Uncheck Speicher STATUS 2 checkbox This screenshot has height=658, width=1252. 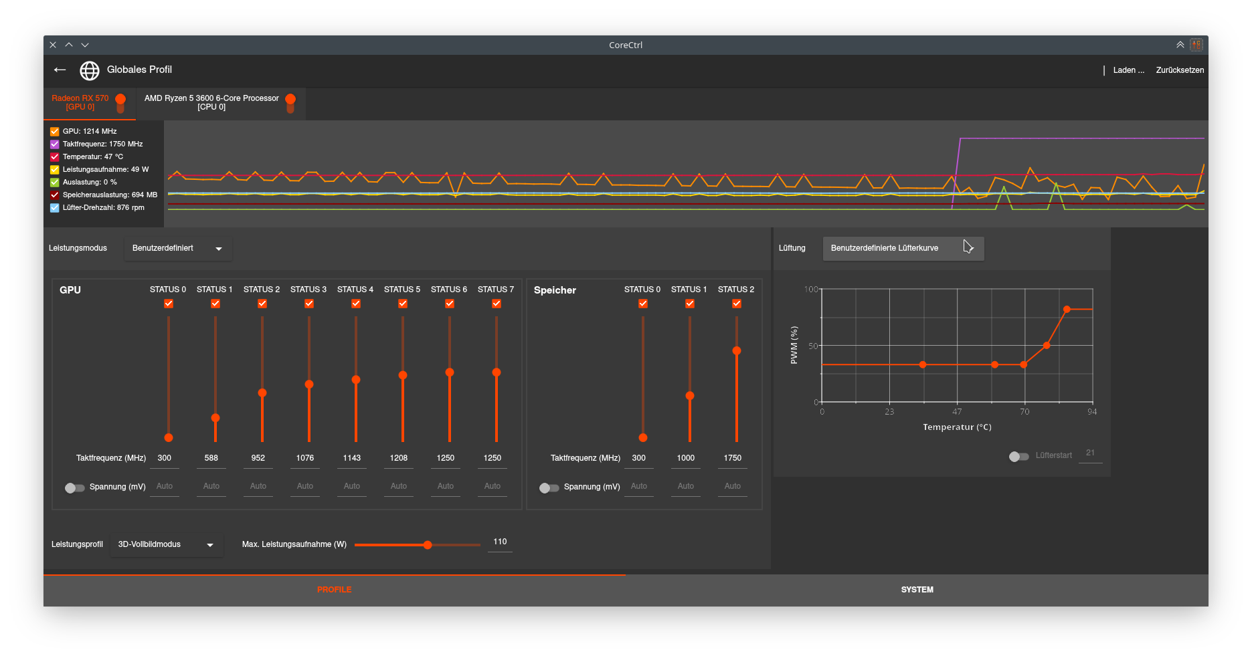737,304
